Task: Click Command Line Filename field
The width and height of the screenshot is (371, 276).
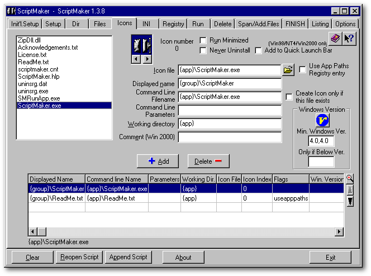Action: tap(230, 97)
